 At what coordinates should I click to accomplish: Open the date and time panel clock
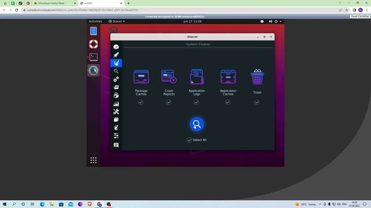pyautogui.click(x=192, y=21)
